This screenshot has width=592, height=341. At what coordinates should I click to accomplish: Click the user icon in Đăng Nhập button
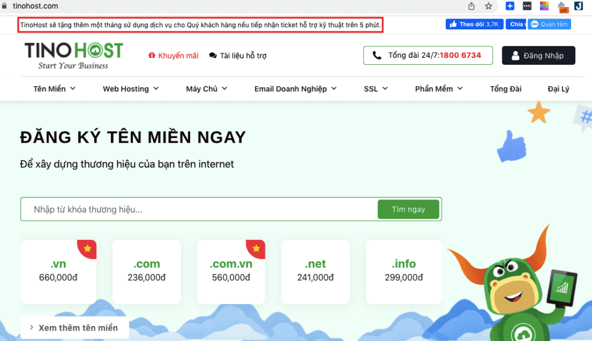(x=515, y=55)
